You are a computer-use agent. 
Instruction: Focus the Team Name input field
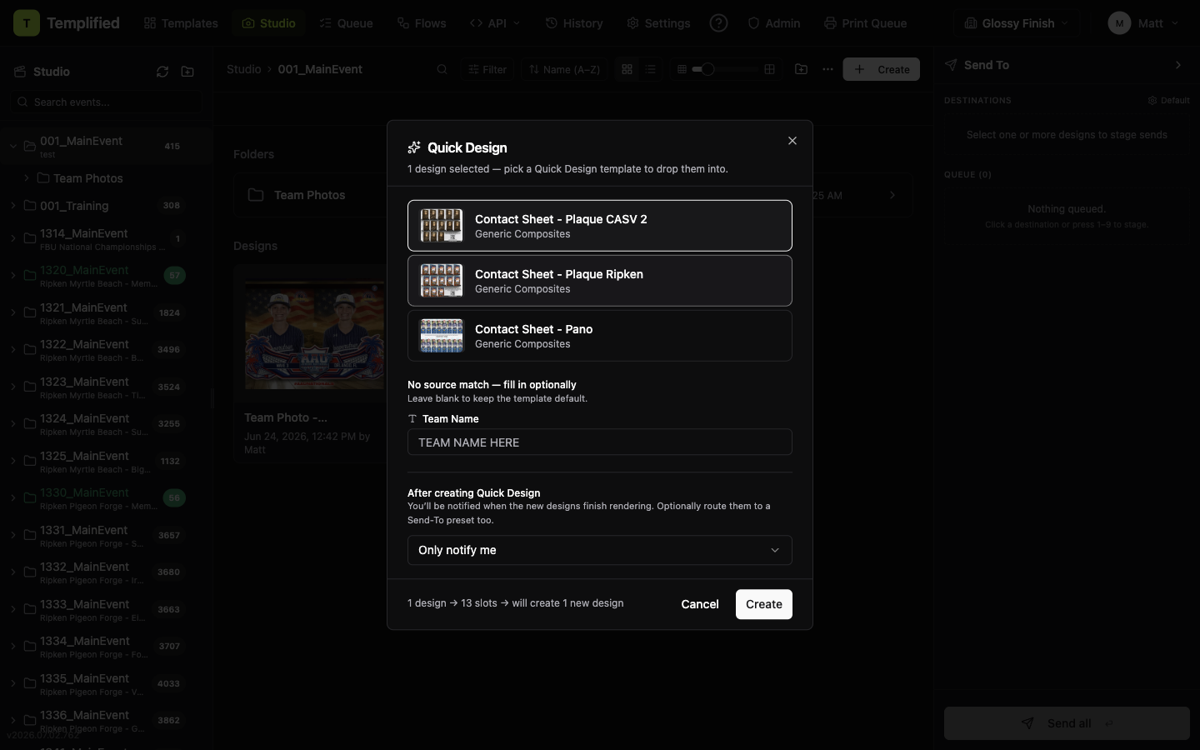[600, 442]
